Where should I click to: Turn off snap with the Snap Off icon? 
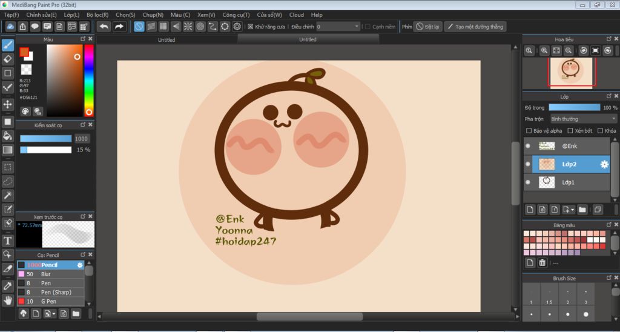click(139, 27)
